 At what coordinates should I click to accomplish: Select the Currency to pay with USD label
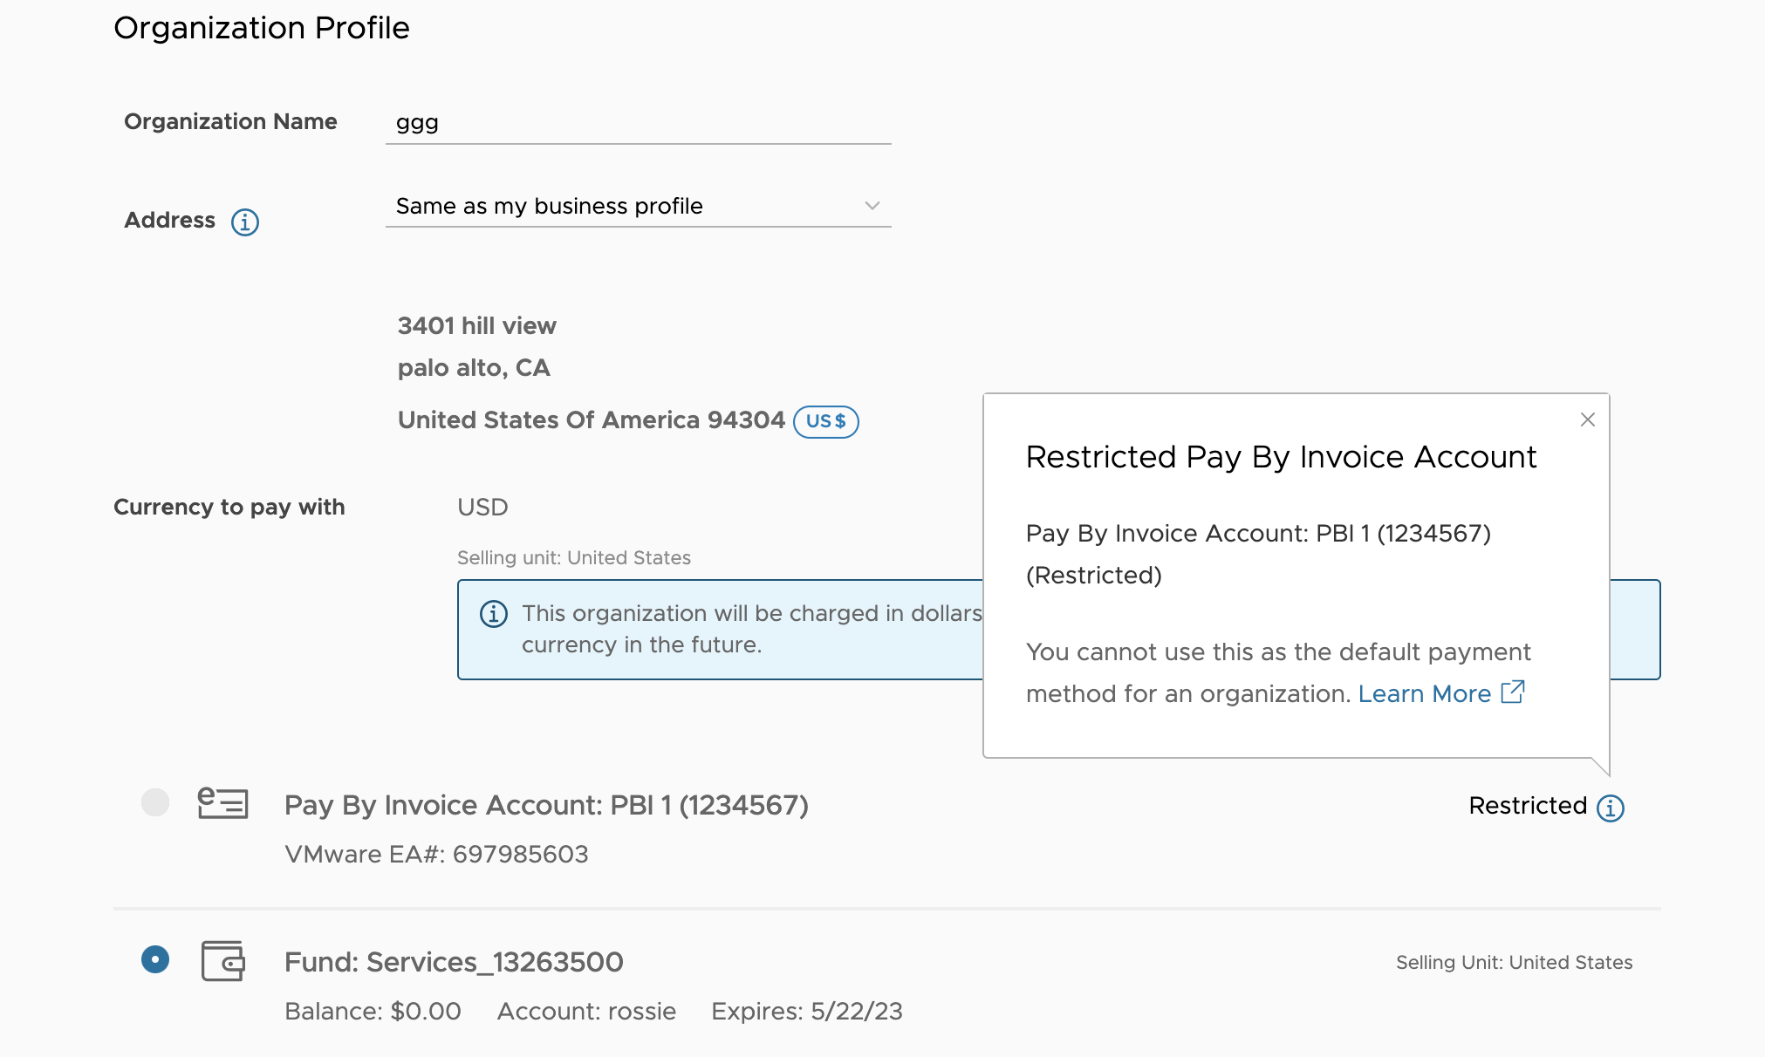click(482, 505)
